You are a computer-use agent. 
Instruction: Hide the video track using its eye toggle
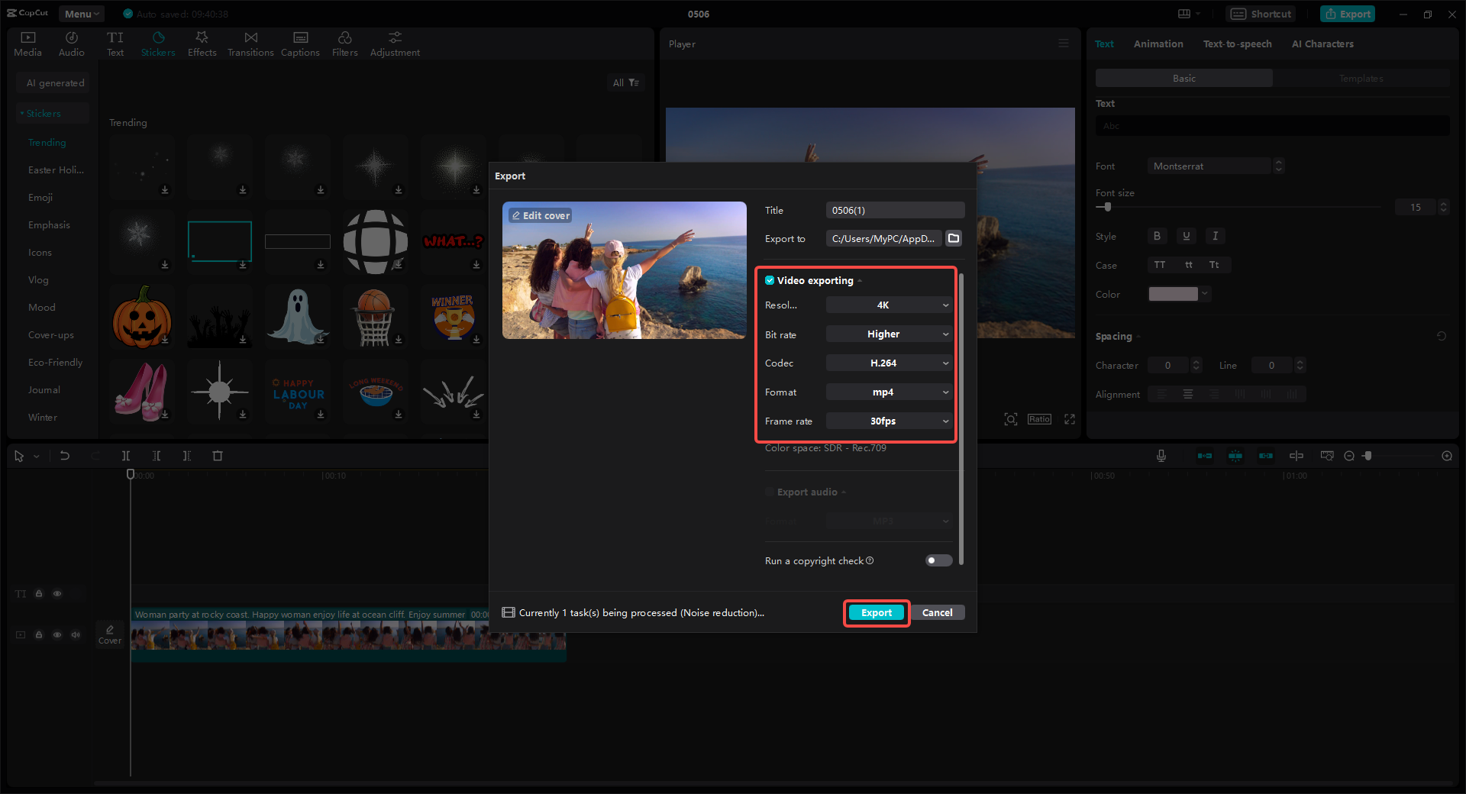click(x=57, y=634)
